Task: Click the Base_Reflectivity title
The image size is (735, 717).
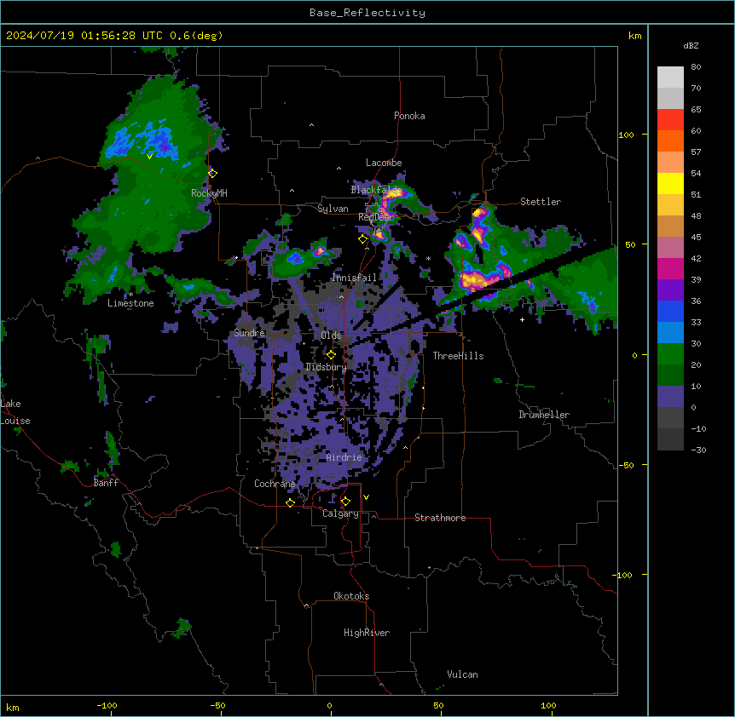Action: pyautogui.click(x=367, y=13)
